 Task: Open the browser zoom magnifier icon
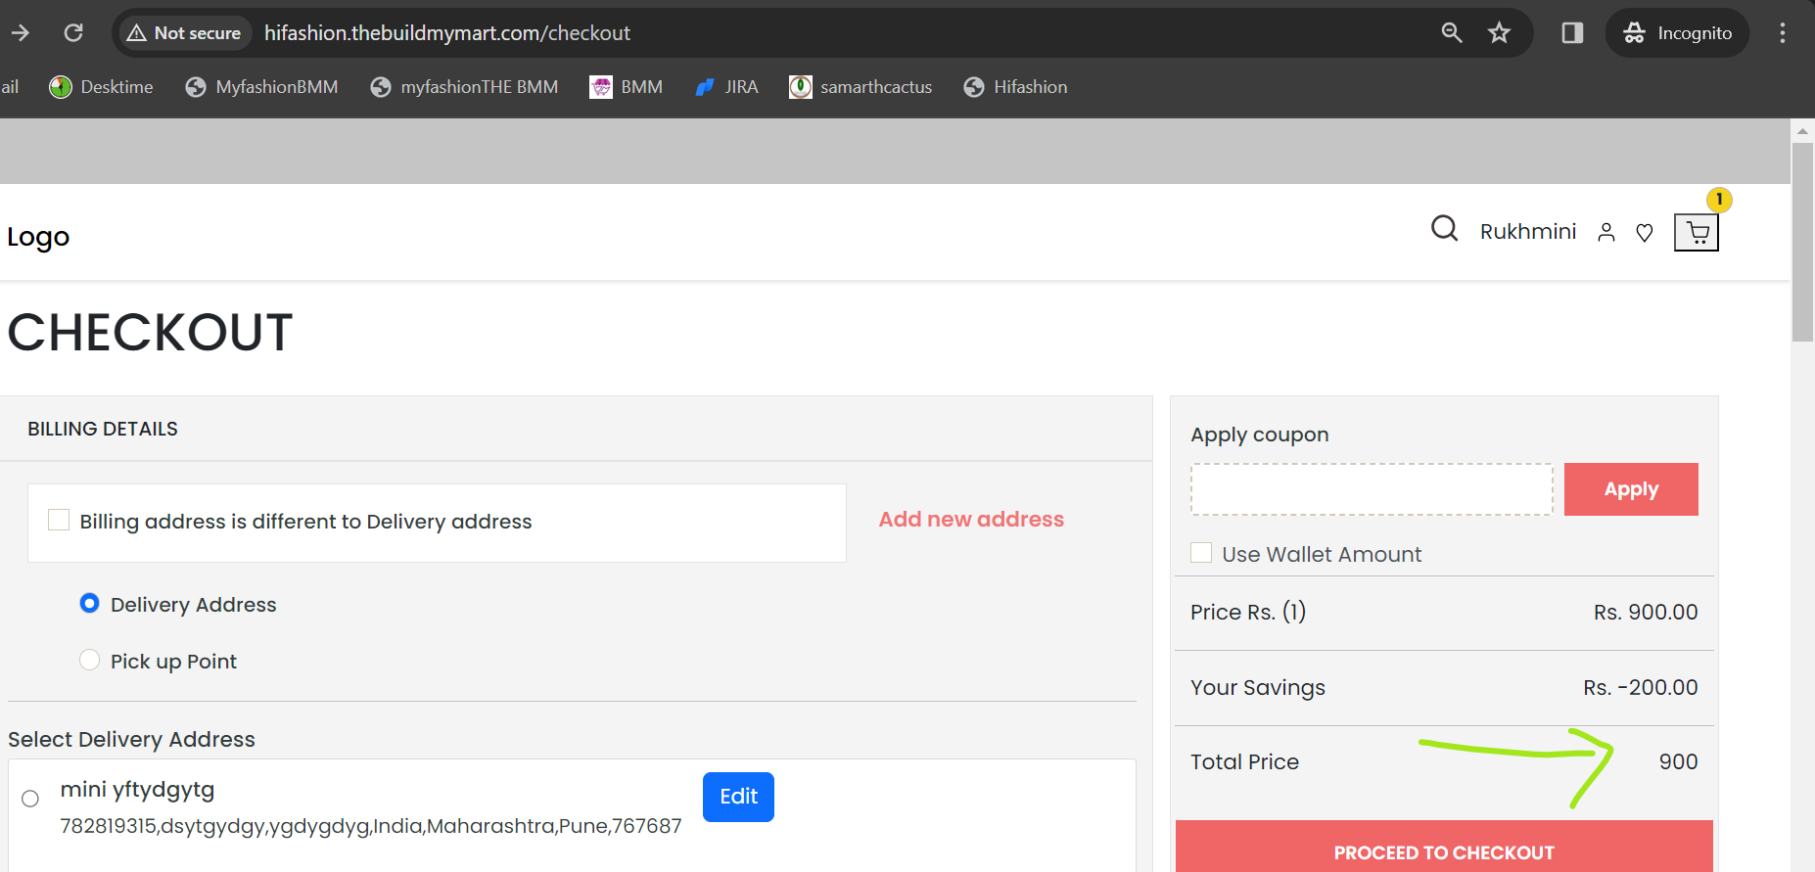point(1452,33)
